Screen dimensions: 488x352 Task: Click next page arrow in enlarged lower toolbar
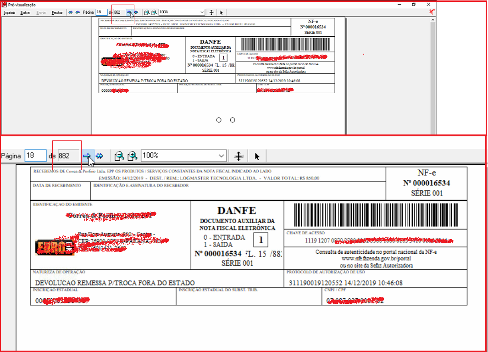click(x=87, y=156)
